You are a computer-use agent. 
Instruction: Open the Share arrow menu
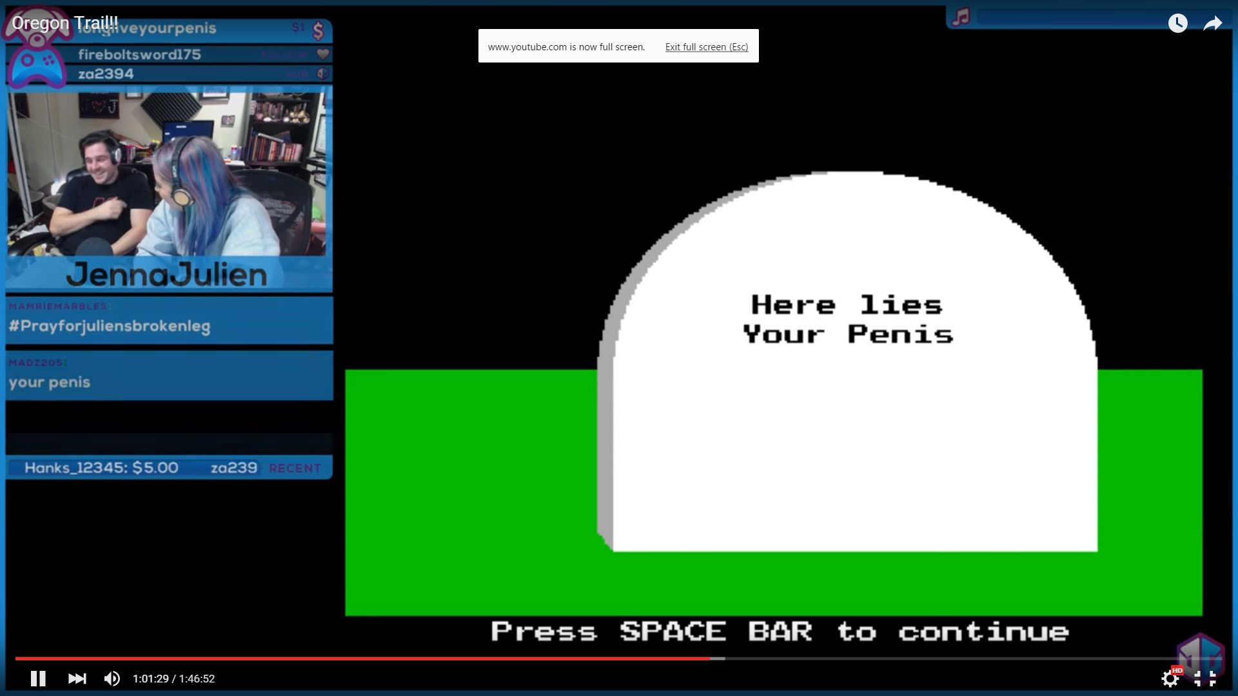[1213, 23]
